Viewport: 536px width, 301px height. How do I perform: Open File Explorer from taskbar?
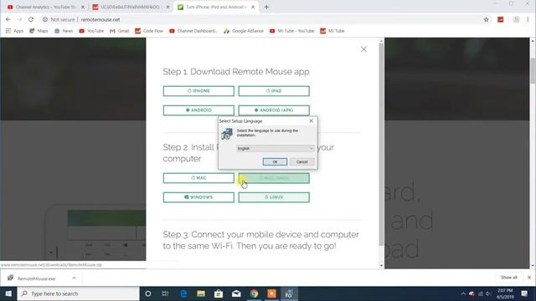pyautogui.click(x=201, y=293)
